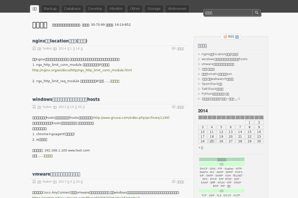Open sidebar SaltStack post

pos(213,89)
